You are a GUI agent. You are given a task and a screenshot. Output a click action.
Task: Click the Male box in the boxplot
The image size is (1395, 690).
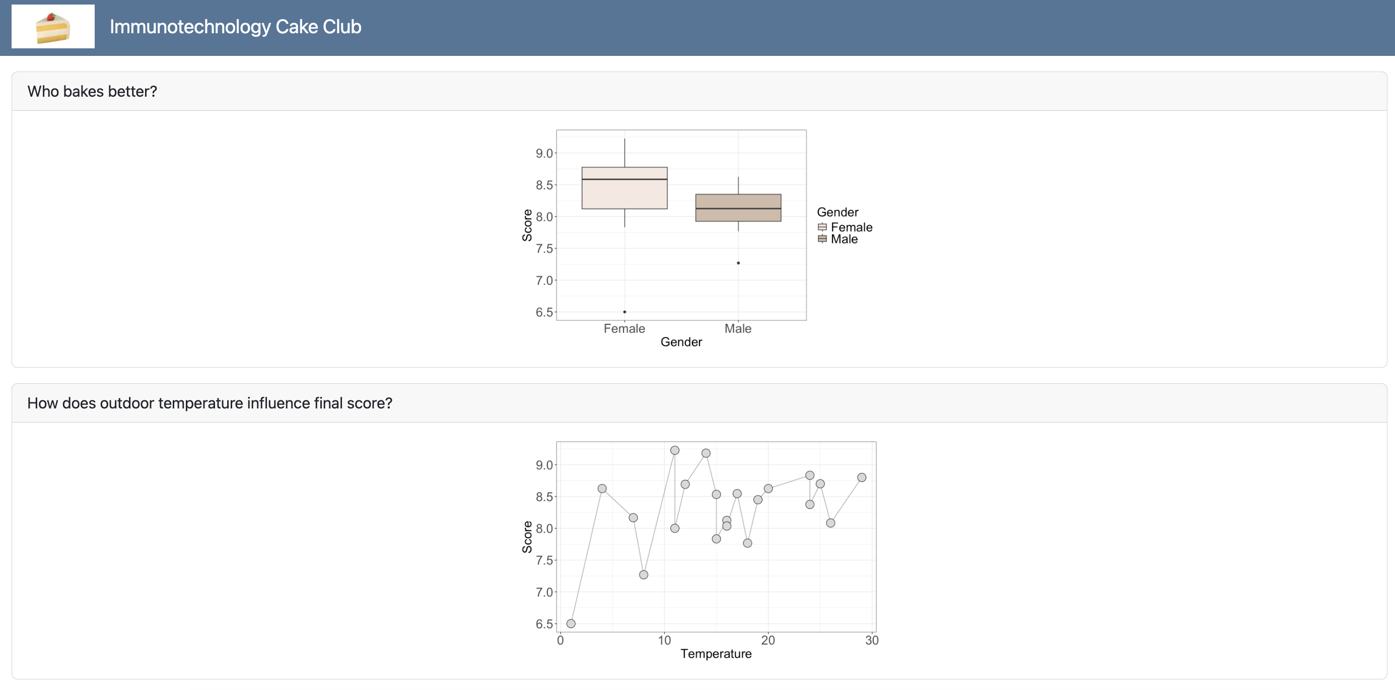point(738,215)
